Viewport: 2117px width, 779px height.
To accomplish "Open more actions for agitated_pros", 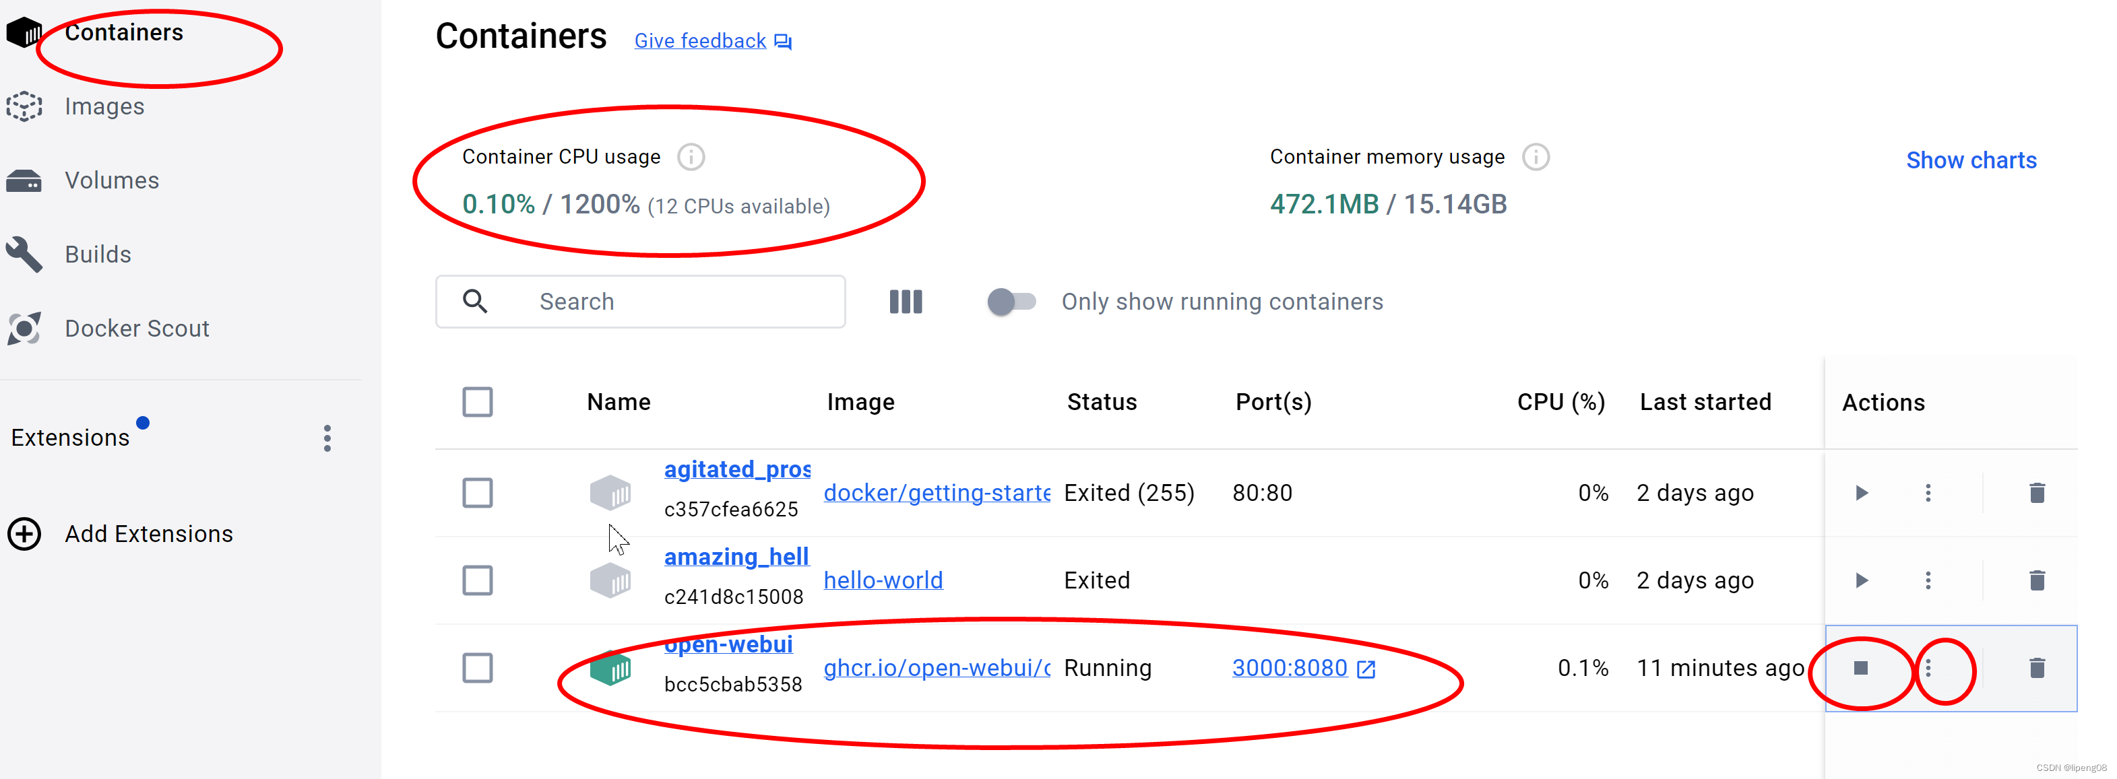I will [x=1928, y=494].
